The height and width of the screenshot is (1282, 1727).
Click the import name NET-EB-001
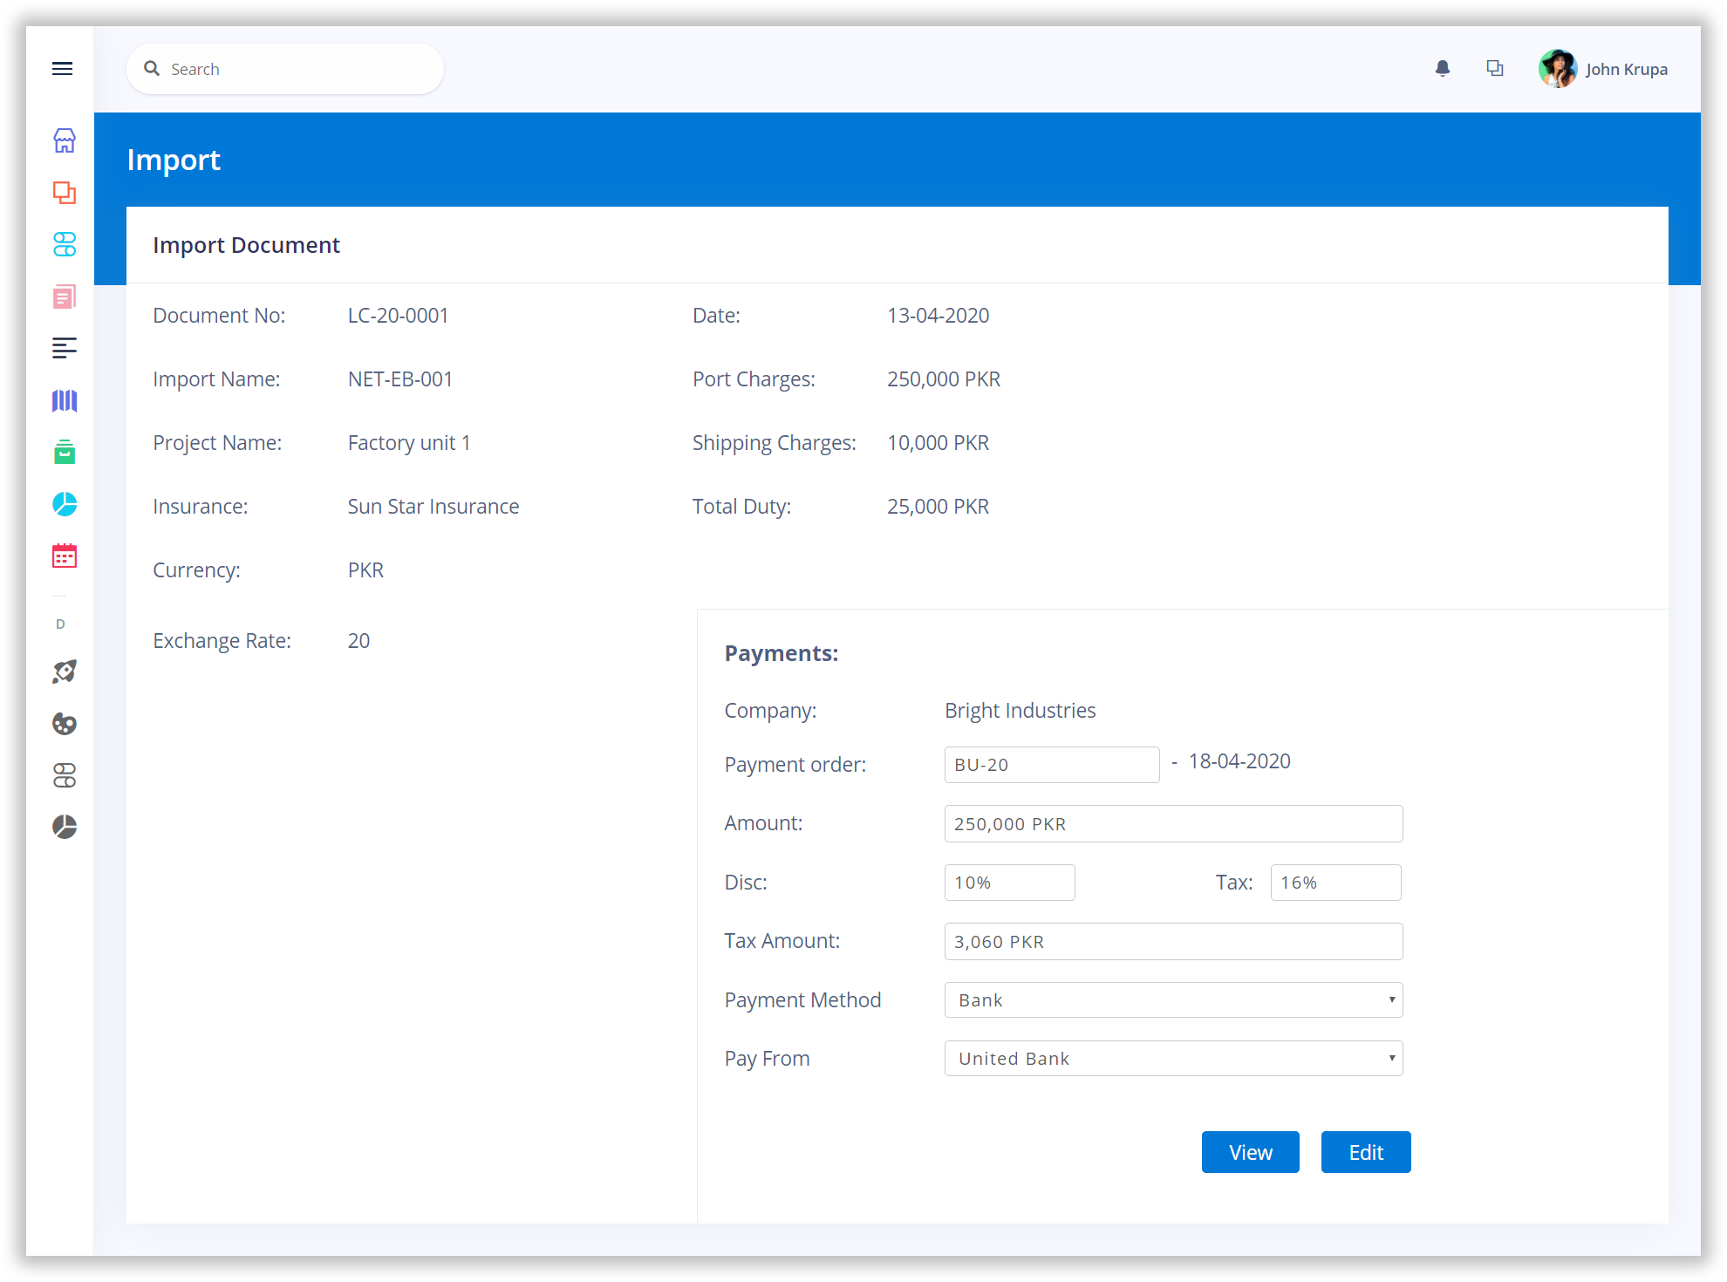399,379
